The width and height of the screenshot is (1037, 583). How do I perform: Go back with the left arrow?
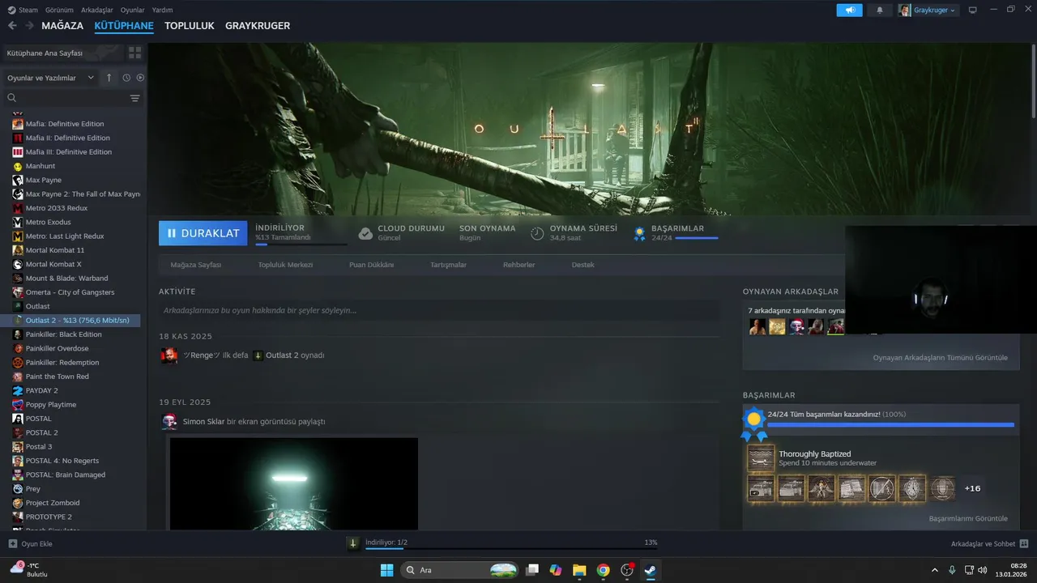pyautogui.click(x=12, y=26)
